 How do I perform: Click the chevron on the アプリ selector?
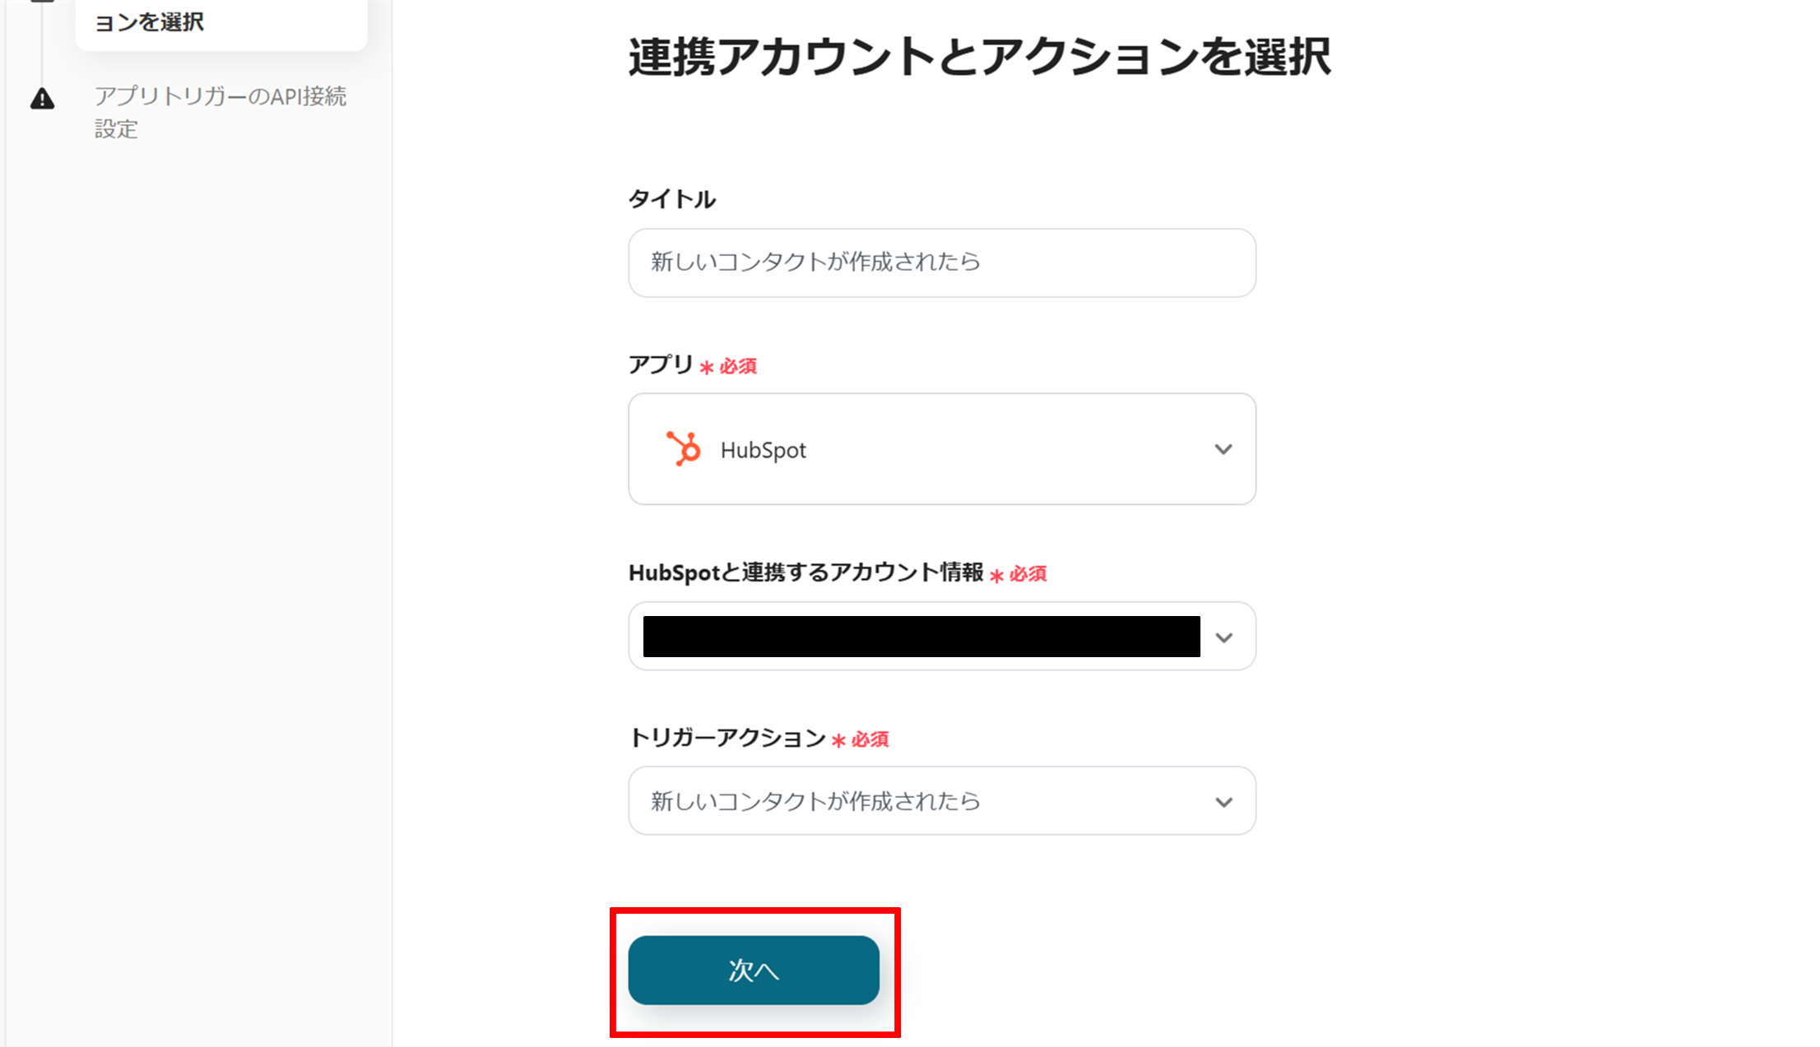pyautogui.click(x=1223, y=449)
